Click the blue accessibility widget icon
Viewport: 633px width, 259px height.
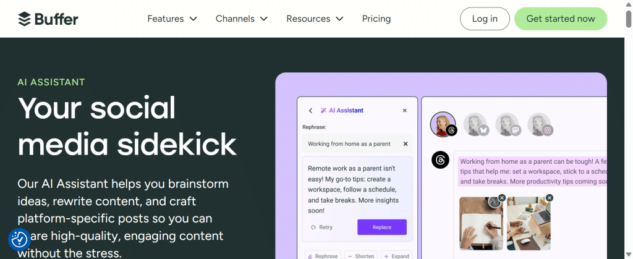click(19, 240)
